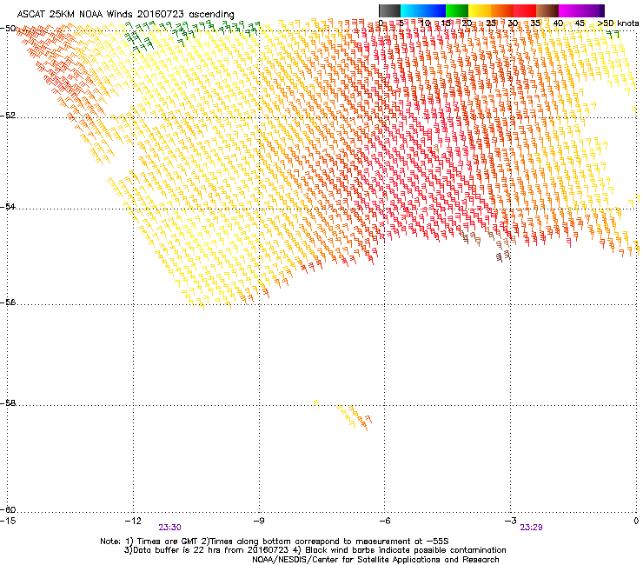
Task: Click the '-12' longitude axis label
Action: (x=133, y=521)
